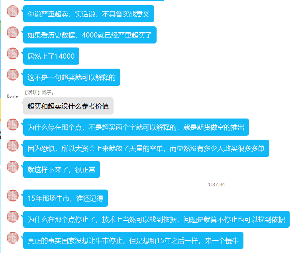Viewport: 304px width, 253px height.
Task: Click the avatar beside '你说严重超卖' message
Action: (13, 11)
